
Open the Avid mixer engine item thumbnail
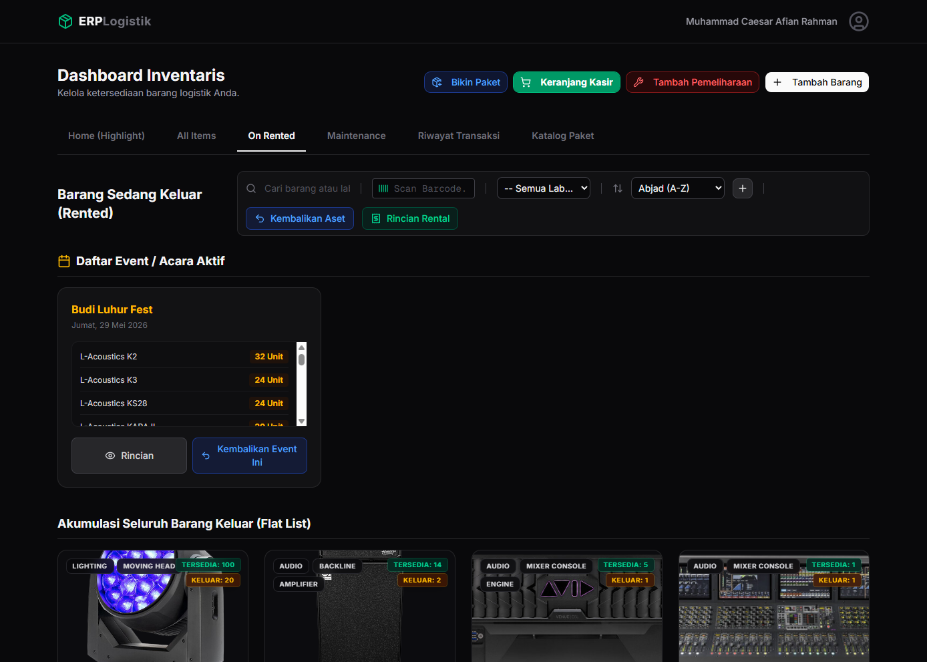[567, 606]
